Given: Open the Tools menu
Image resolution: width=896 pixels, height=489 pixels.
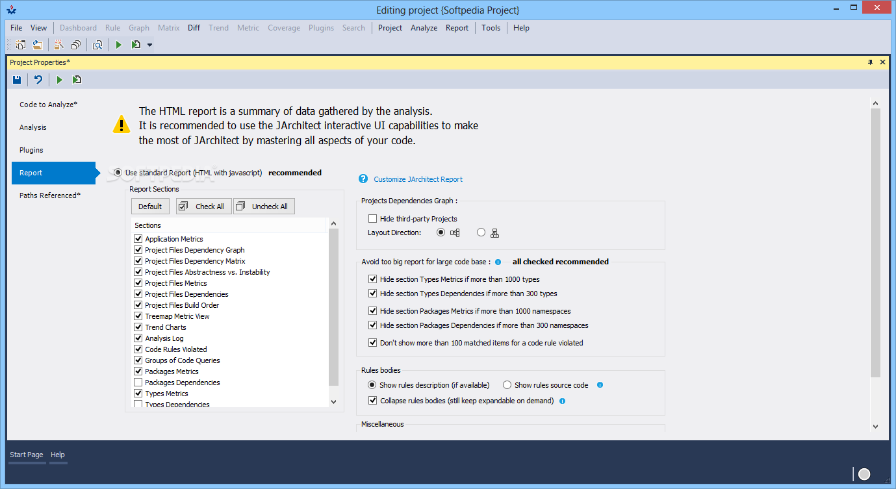Looking at the screenshot, I should (x=491, y=28).
